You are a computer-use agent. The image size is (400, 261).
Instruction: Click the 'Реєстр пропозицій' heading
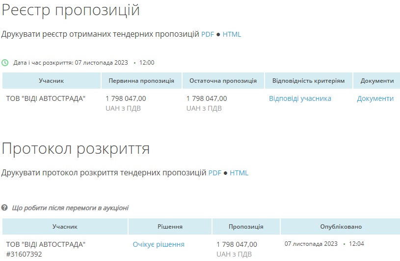[71, 10]
